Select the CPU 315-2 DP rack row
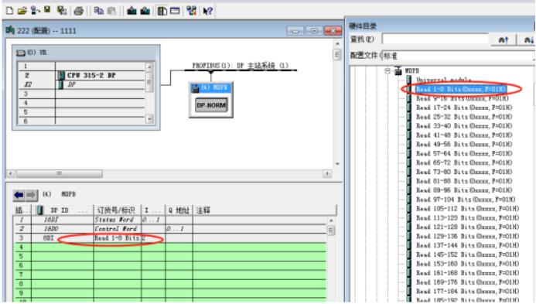This screenshot has width=536, height=304. tap(83, 75)
